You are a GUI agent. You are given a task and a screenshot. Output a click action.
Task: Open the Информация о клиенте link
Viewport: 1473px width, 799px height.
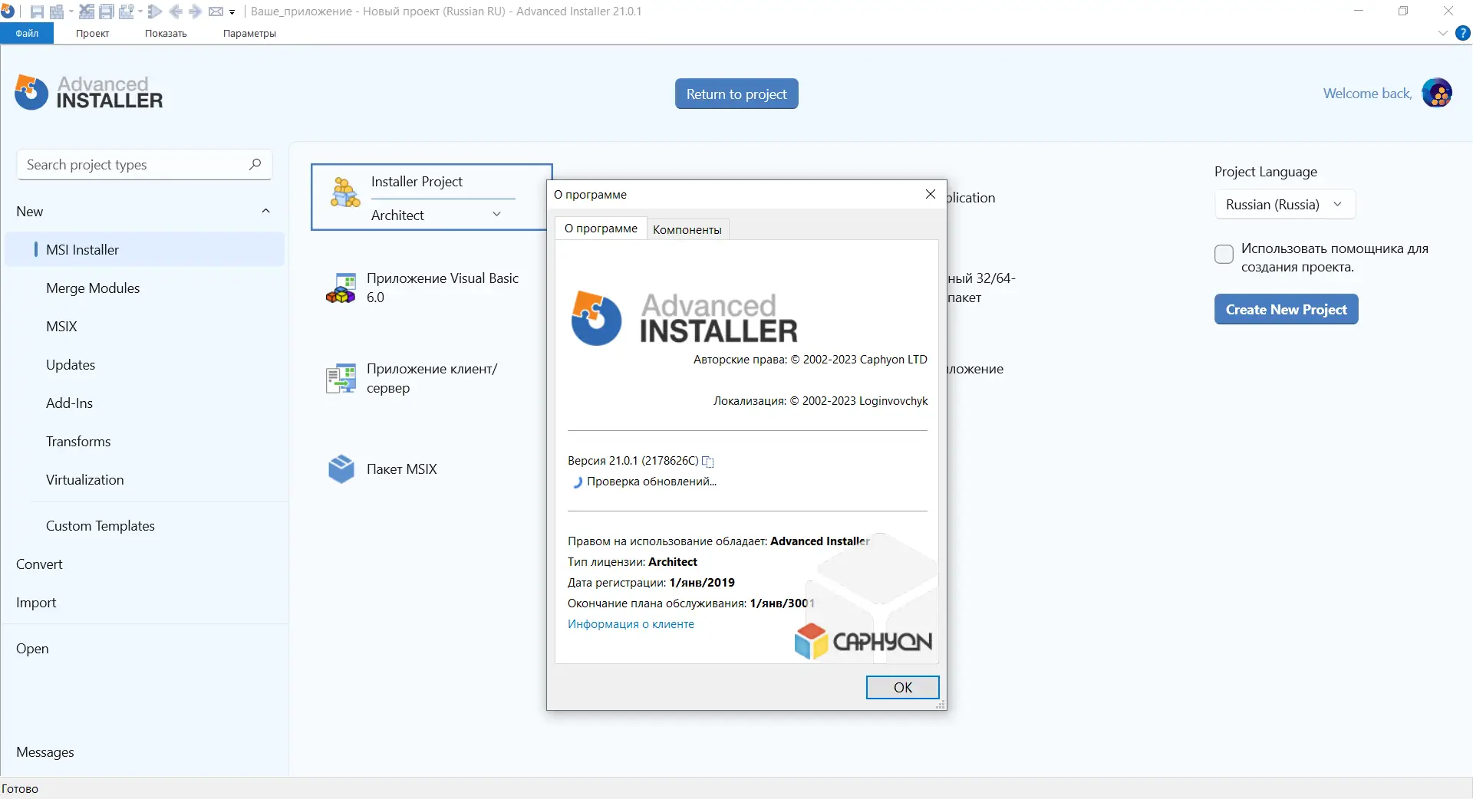point(631,624)
